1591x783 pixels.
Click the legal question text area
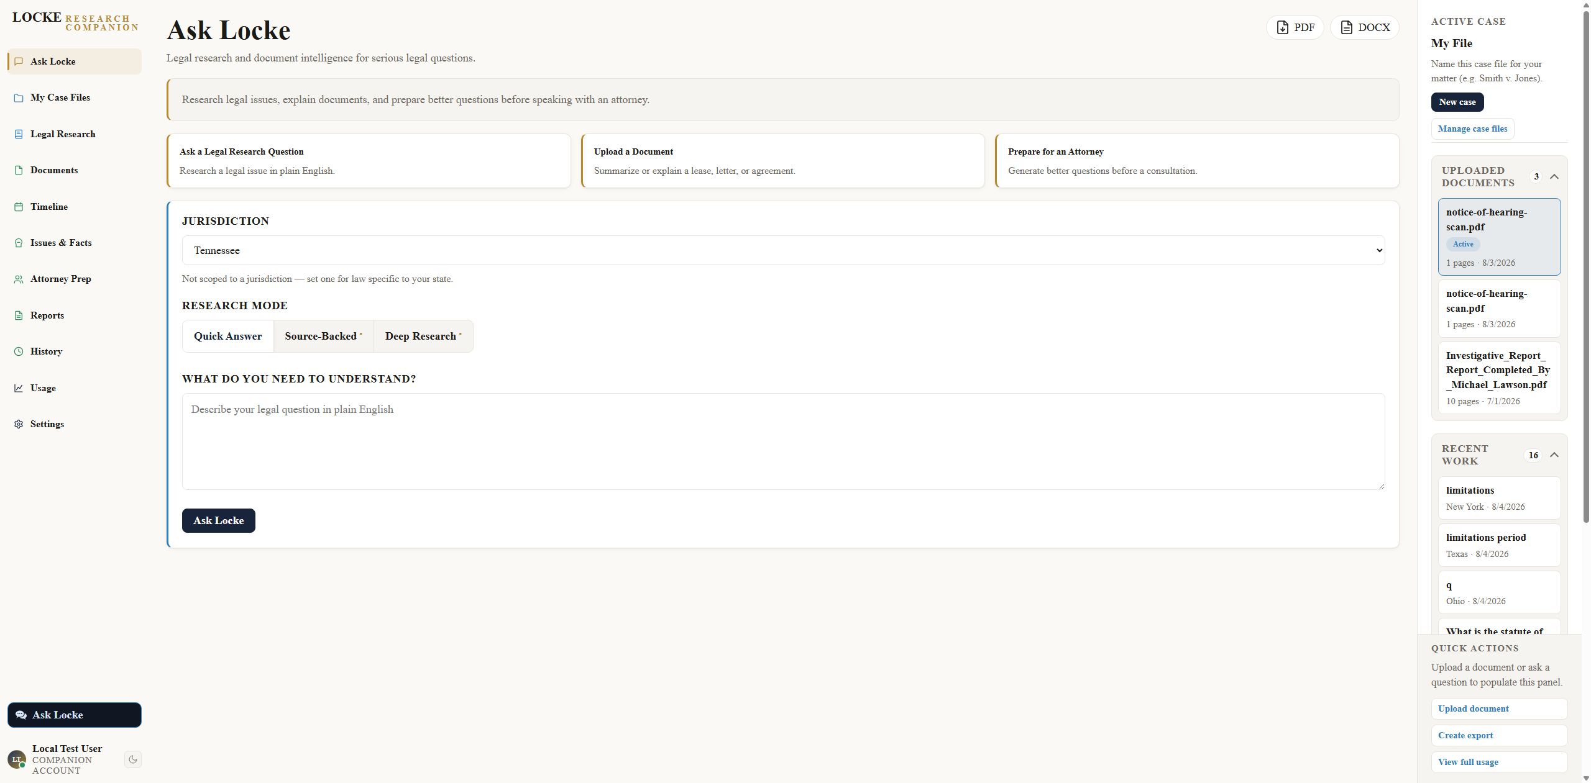click(783, 441)
